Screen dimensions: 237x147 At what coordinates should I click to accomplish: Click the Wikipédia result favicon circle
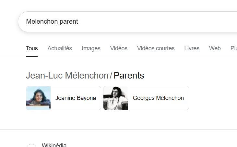coord(31,146)
